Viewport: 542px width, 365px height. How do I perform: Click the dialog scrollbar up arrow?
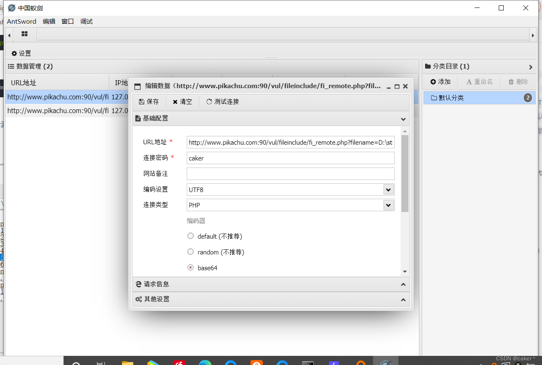coord(405,131)
